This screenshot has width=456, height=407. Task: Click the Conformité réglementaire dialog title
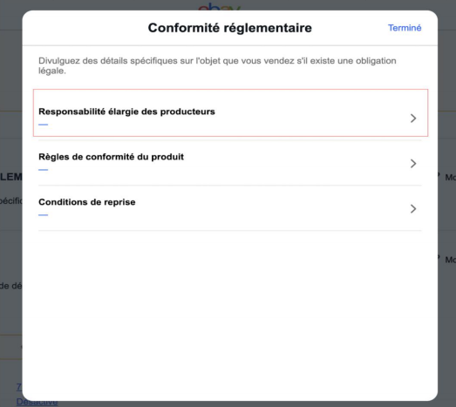point(230,28)
